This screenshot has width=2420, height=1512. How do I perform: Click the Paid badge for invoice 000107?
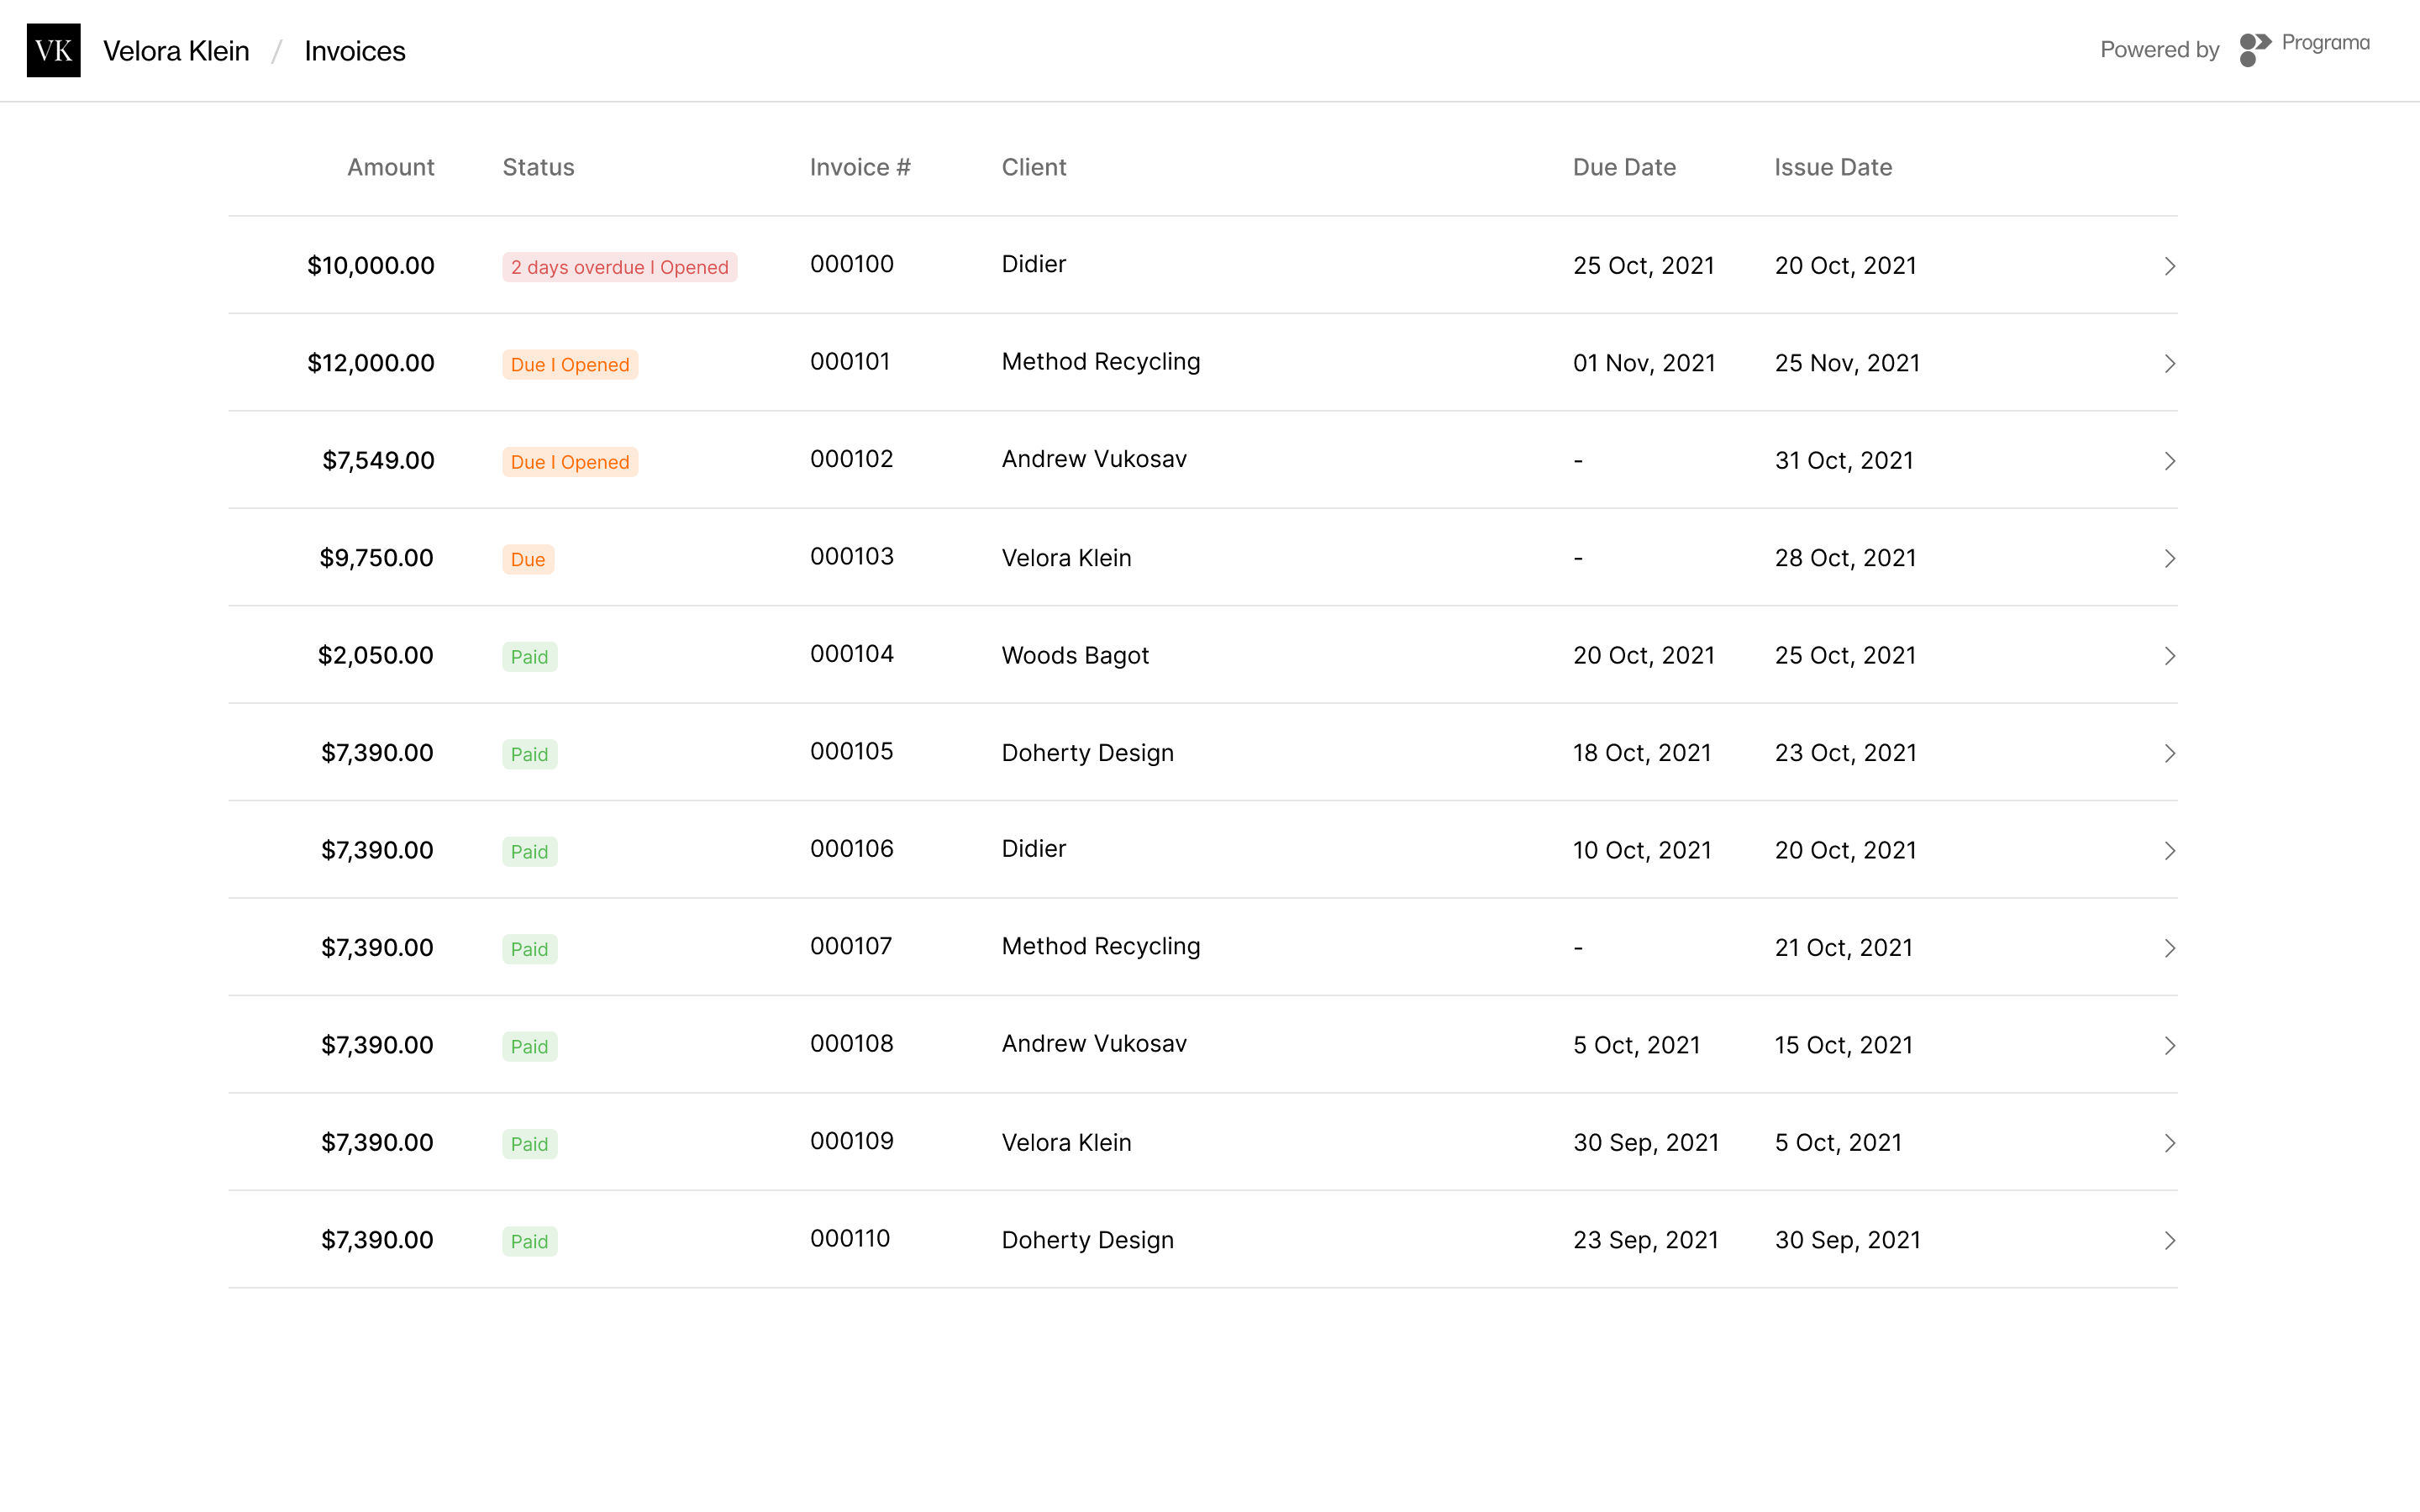tap(529, 949)
